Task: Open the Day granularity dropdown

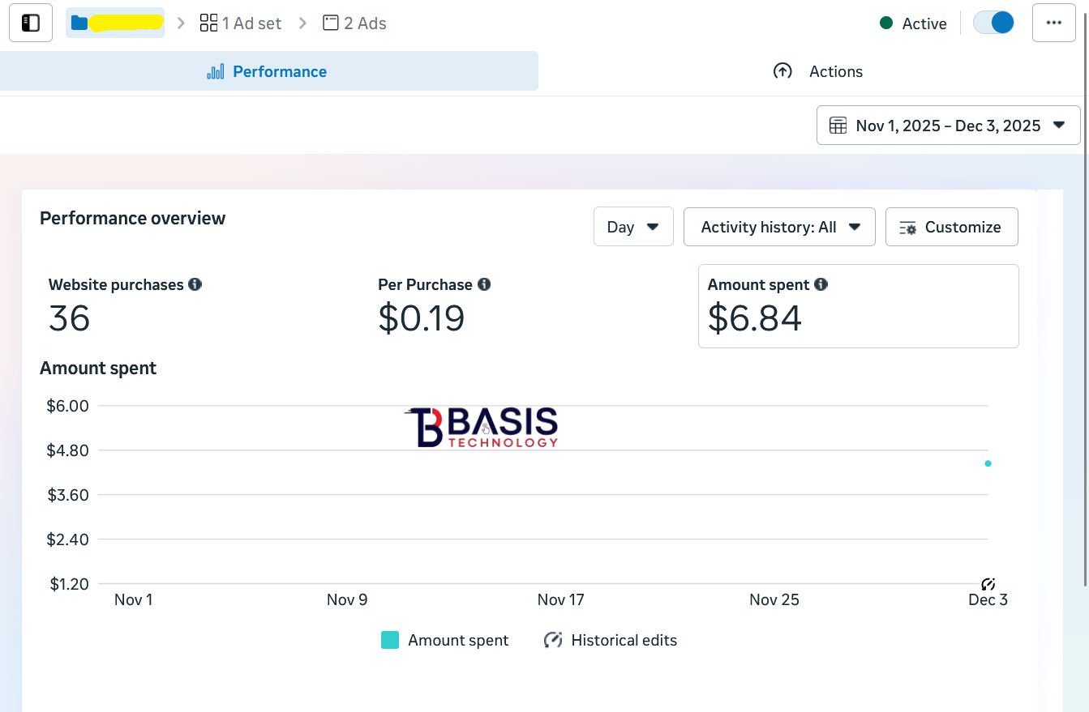Action: (633, 227)
